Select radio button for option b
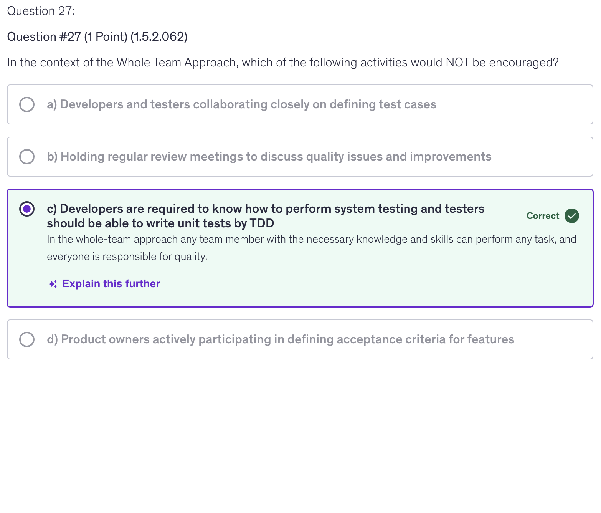Image resolution: width=601 pixels, height=513 pixels. tap(27, 157)
